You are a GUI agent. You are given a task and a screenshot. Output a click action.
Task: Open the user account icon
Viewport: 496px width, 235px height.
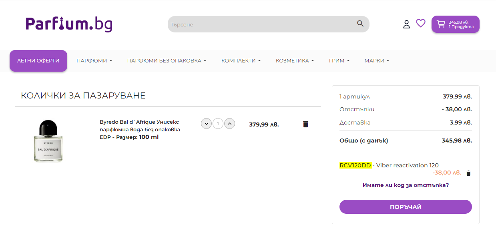(406, 24)
